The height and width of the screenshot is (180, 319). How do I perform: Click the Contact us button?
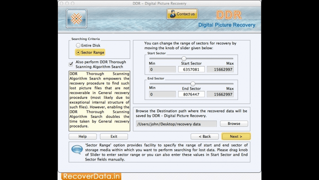point(182,14)
